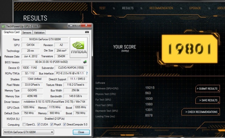The width and height of the screenshot is (225, 138).
Task: Open the TEST menu in benchmark
Action: pyautogui.click(x=102, y=8)
